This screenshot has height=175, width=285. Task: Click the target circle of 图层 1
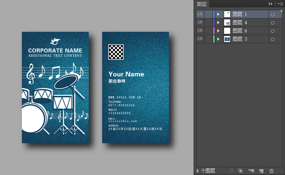(x=272, y=14)
